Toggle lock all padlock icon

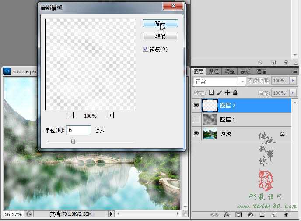click(x=235, y=93)
